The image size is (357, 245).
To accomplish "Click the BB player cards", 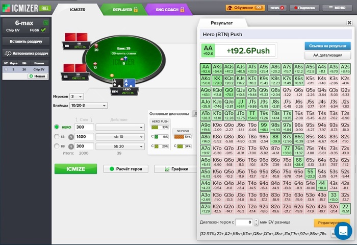I will tap(76, 37).
